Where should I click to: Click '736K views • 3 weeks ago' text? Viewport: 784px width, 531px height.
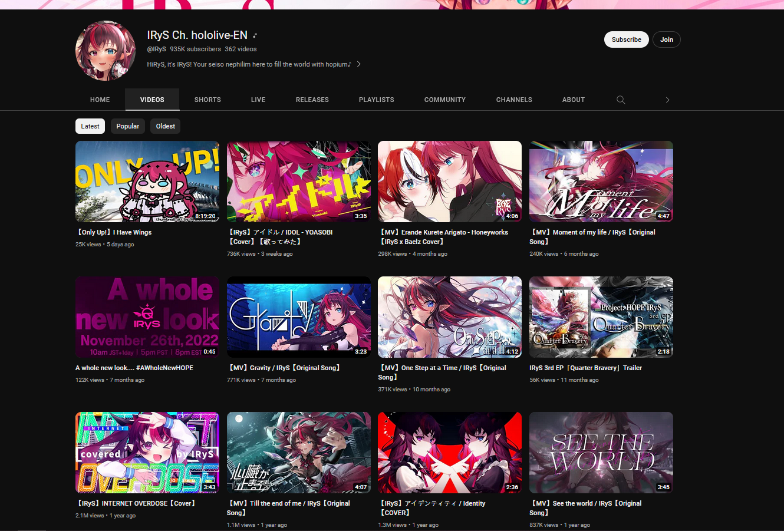pos(260,254)
